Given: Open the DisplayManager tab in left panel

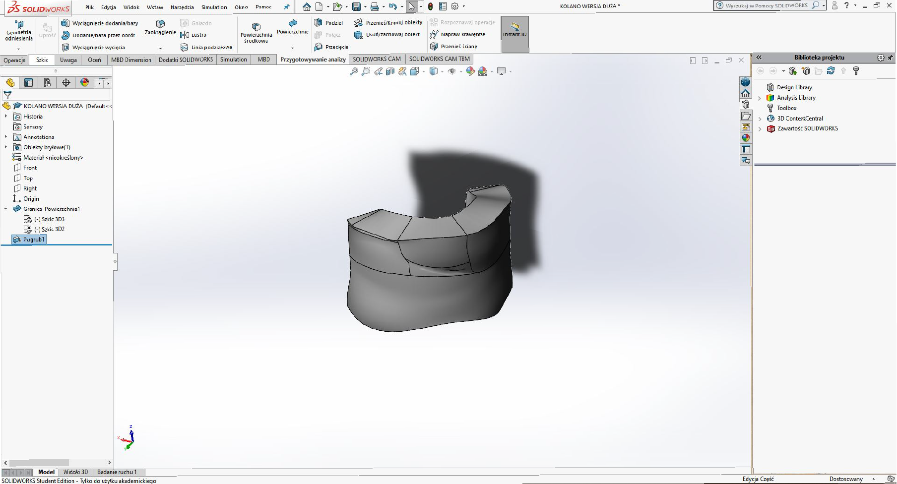Looking at the screenshot, I should point(85,83).
